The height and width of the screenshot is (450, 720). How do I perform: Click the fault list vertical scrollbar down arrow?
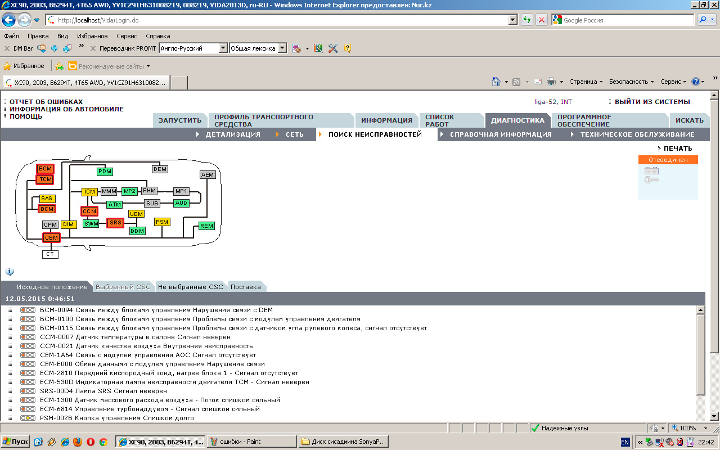click(700, 416)
